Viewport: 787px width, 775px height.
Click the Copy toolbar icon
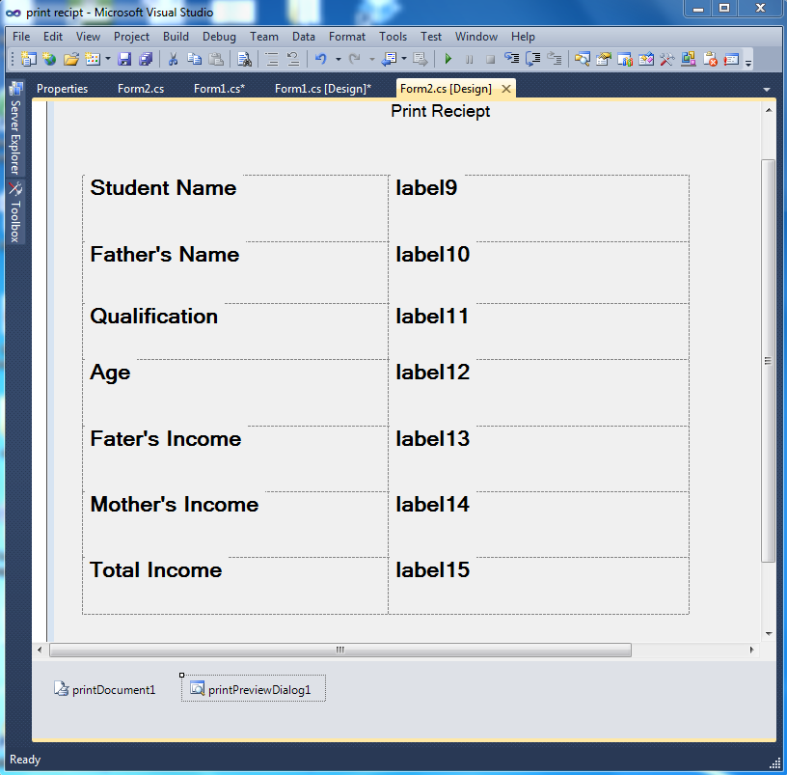[x=195, y=59]
